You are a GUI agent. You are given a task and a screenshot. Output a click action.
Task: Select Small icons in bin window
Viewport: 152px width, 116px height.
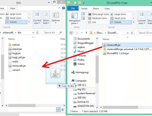coord(13,18)
